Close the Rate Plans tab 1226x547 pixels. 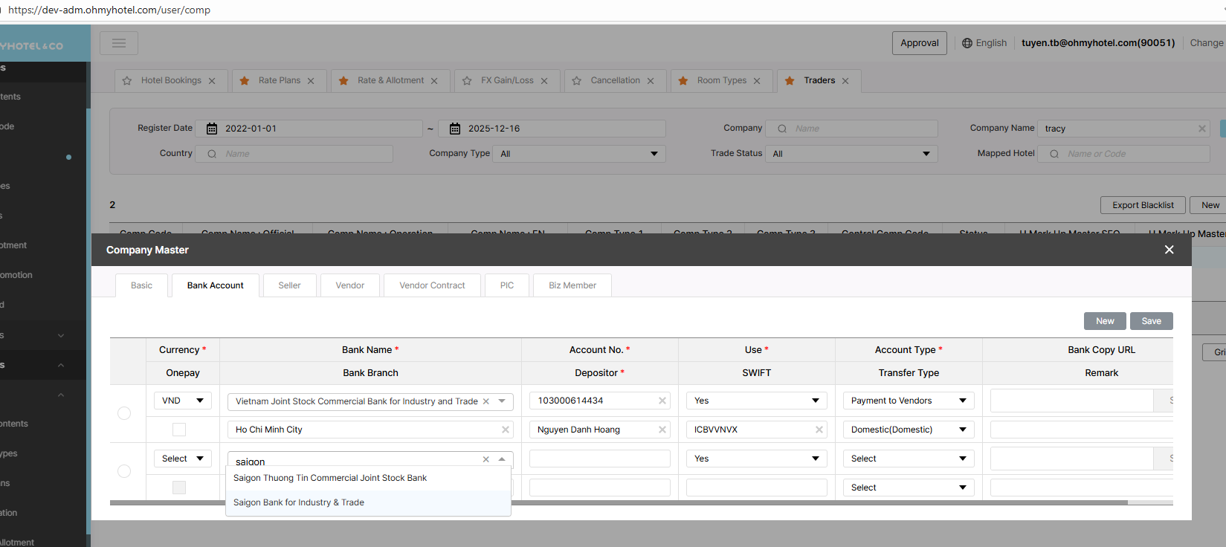[311, 81]
